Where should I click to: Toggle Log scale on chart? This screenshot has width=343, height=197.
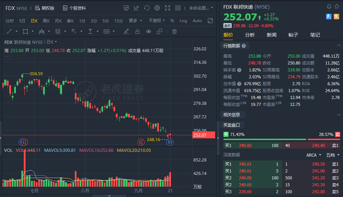183,21
